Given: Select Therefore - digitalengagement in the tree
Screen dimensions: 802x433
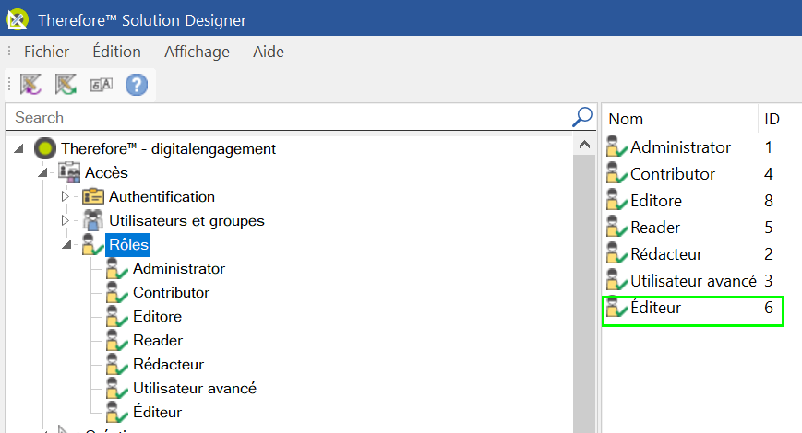Looking at the screenshot, I should point(168,148).
